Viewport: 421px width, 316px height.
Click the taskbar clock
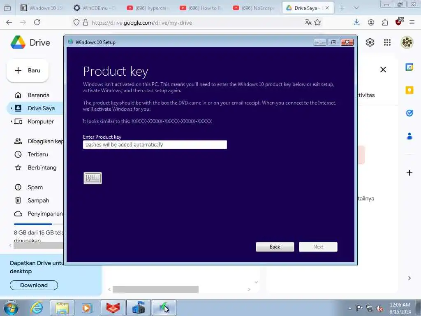tap(400, 308)
